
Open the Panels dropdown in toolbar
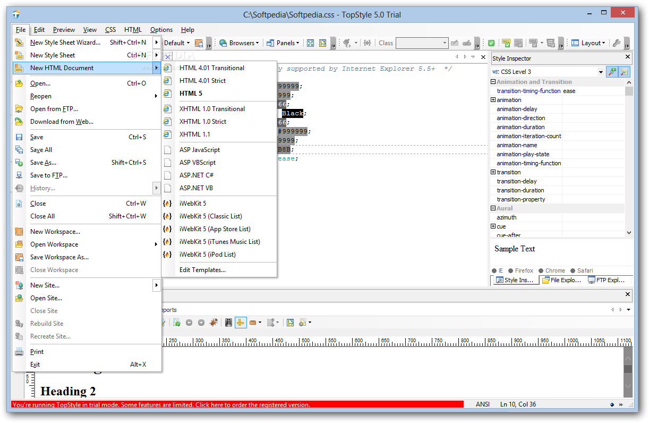pos(283,43)
